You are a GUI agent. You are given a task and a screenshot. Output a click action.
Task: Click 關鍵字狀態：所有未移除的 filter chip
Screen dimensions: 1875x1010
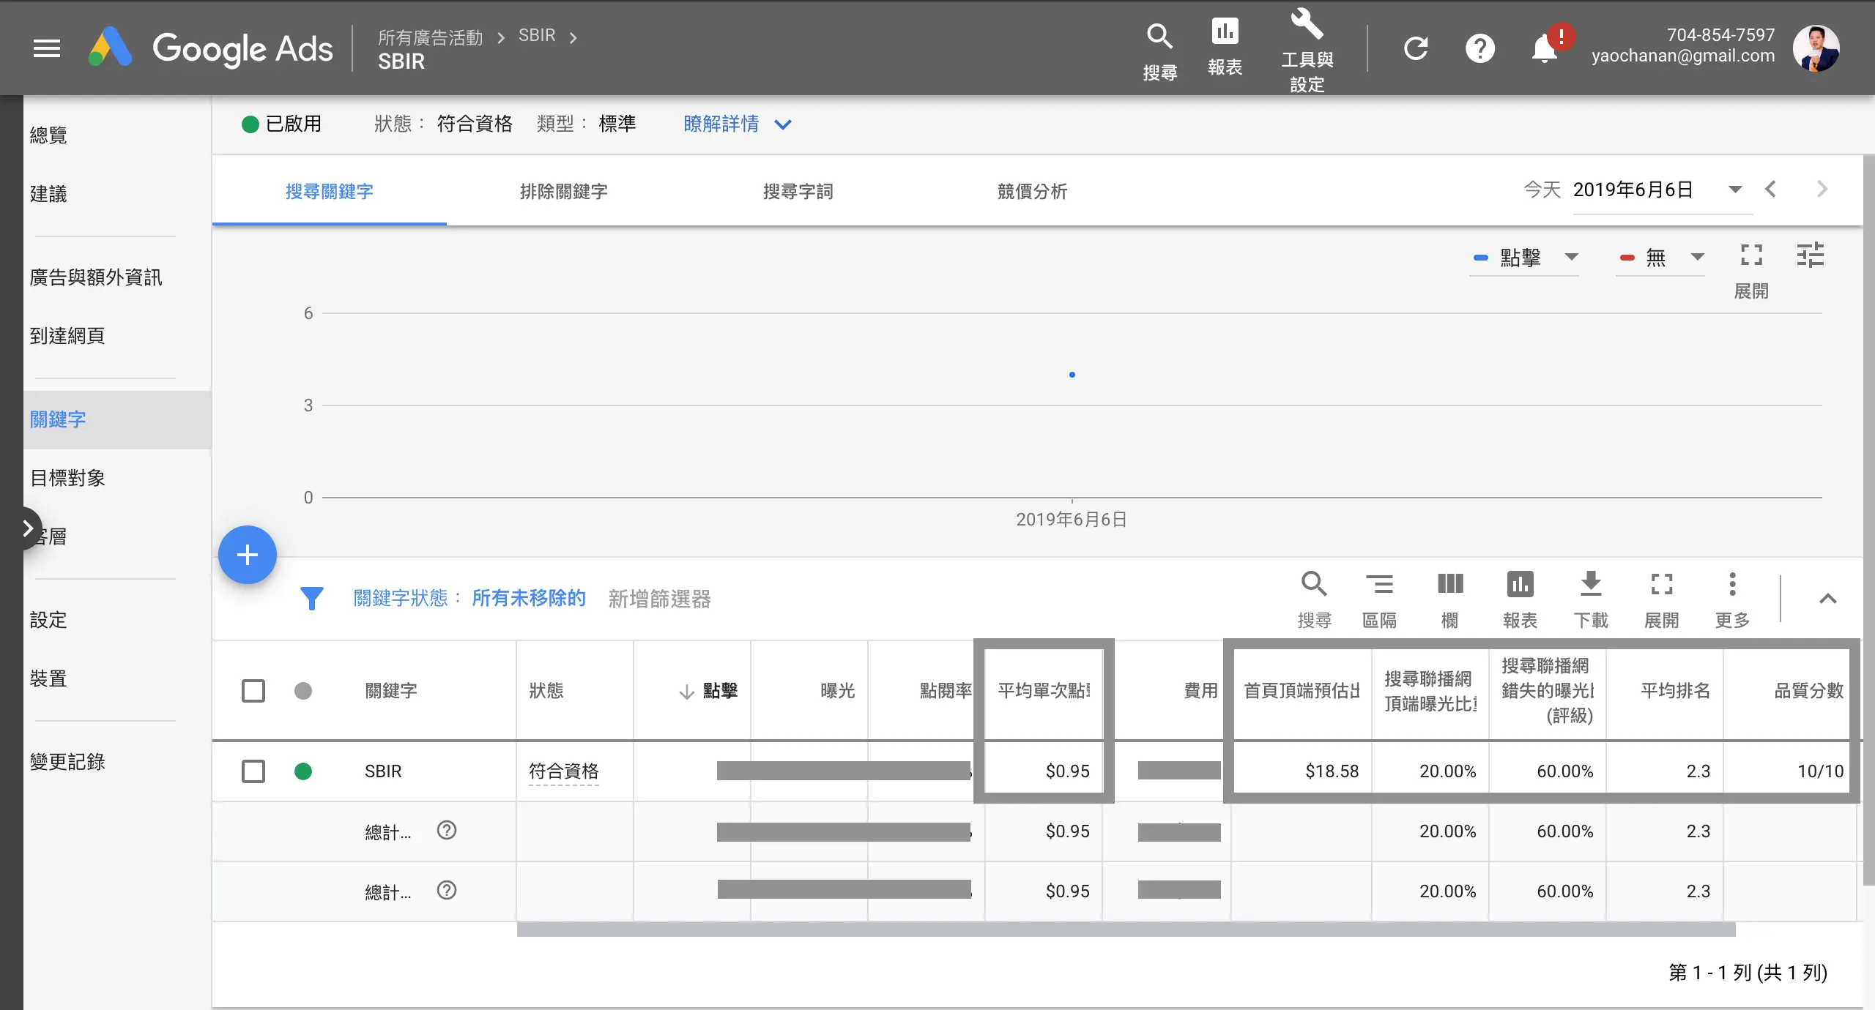469,598
